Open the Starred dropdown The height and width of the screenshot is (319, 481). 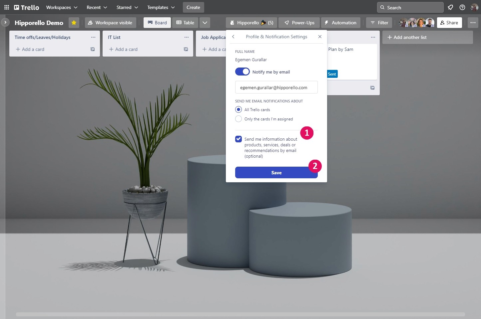[127, 7]
